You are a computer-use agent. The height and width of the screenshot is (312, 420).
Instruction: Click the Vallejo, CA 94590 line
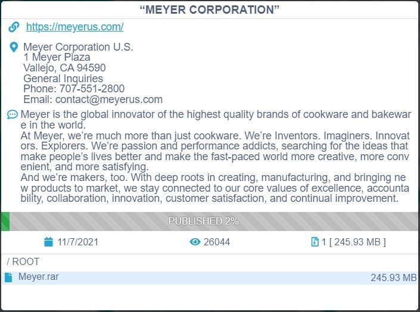(x=64, y=68)
